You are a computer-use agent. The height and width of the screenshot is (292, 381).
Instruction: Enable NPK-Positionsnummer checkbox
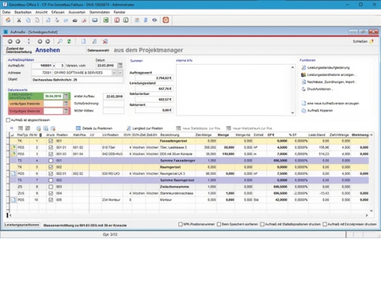pos(181,224)
